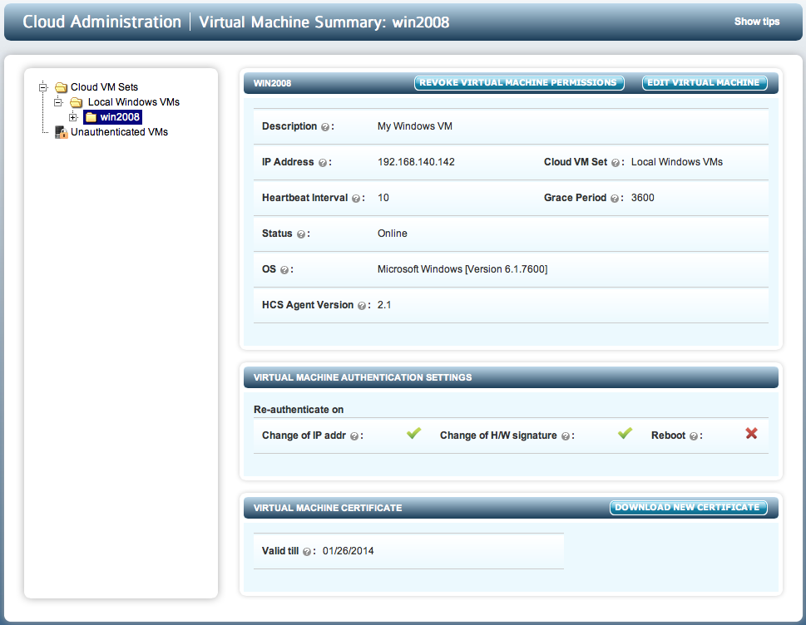The height and width of the screenshot is (625, 806).
Task: Click the Show tips link
Action: (757, 22)
